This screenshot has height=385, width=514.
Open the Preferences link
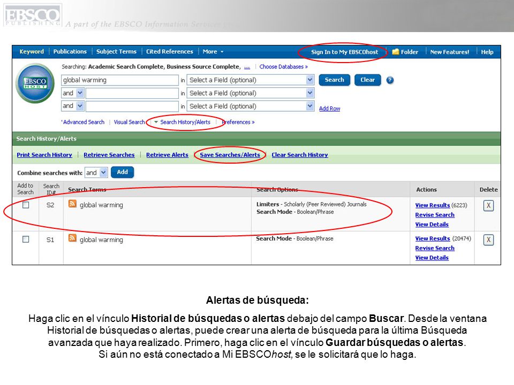tap(238, 122)
